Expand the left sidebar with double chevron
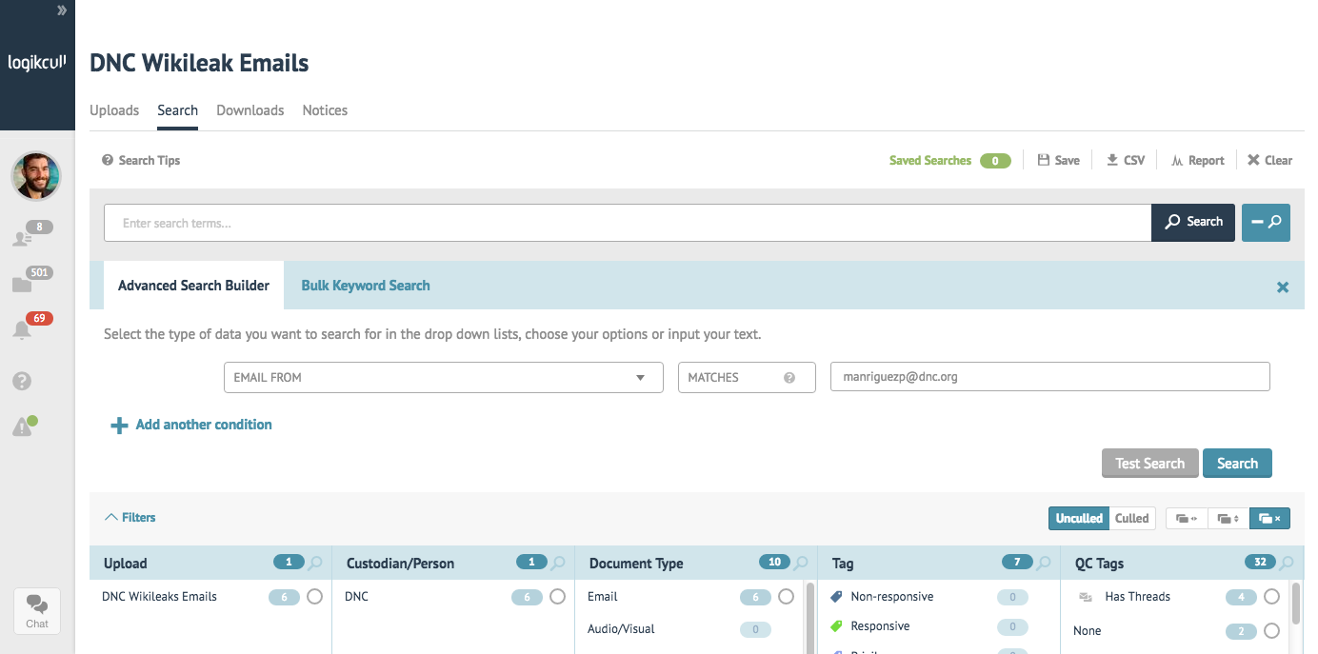Image resolution: width=1318 pixels, height=654 pixels. [62, 10]
